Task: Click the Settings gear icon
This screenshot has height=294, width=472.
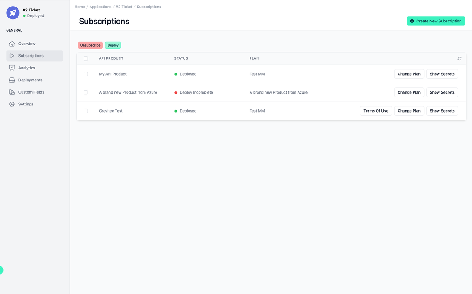Action: (x=12, y=104)
